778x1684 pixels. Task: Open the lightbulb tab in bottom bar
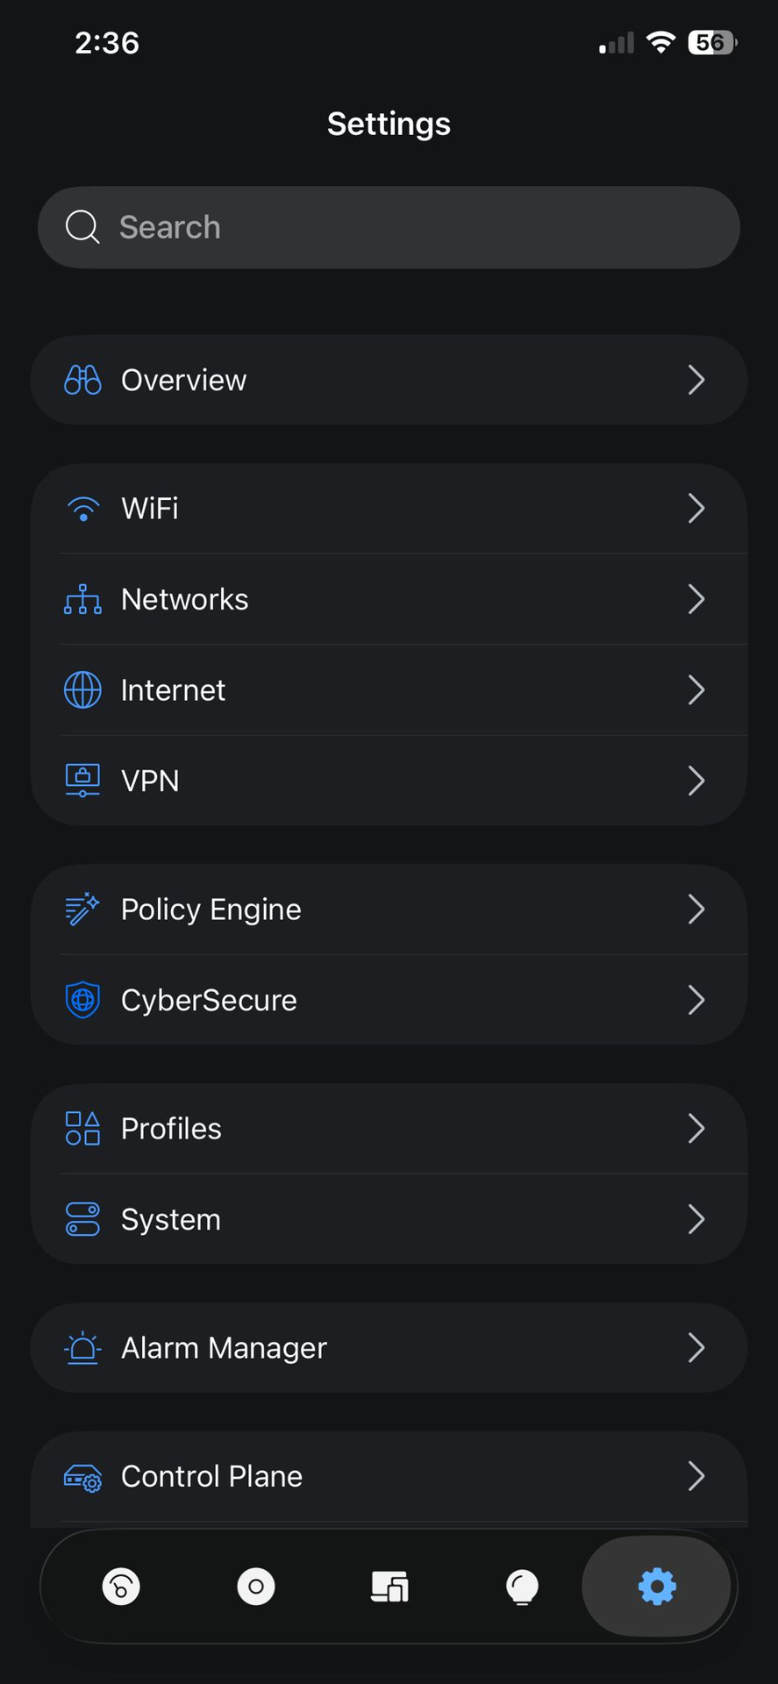point(523,1587)
